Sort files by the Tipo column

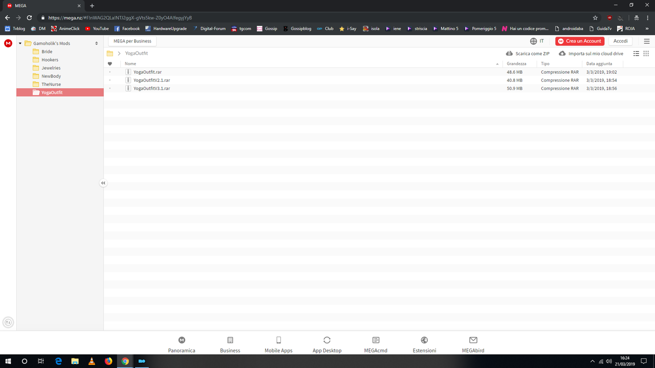pyautogui.click(x=545, y=64)
